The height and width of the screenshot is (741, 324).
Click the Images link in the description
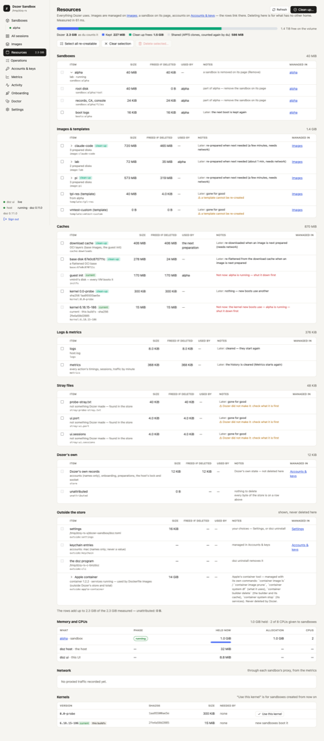132,15
